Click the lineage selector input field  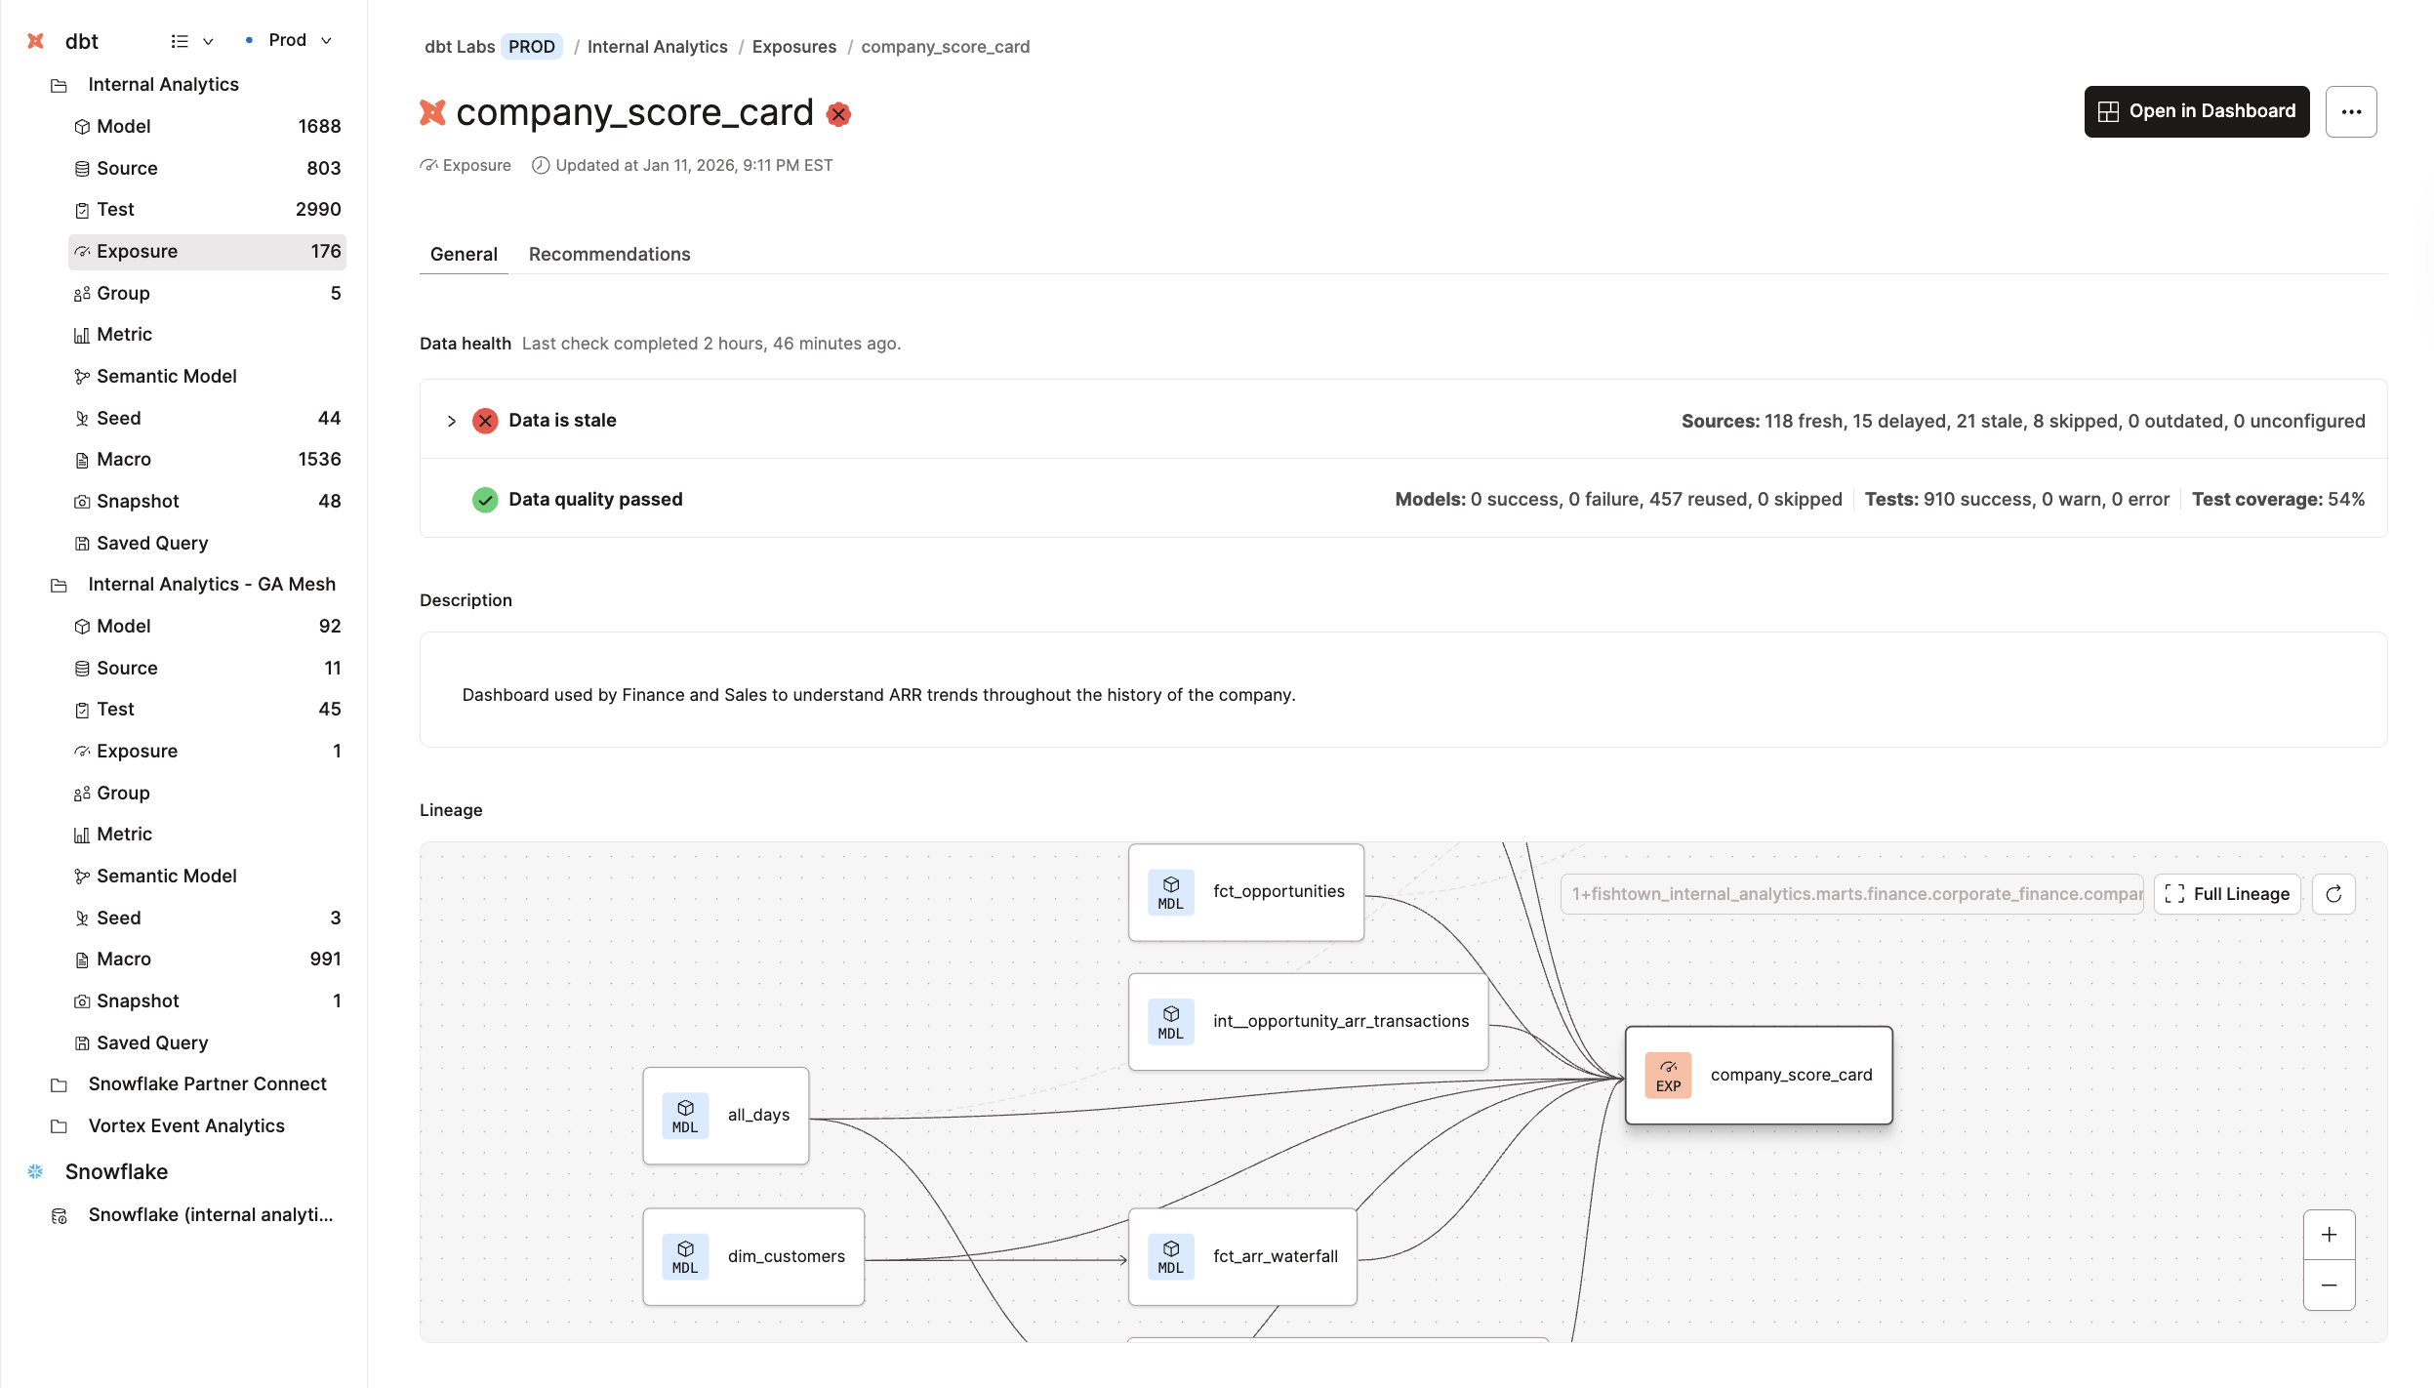pos(1851,894)
